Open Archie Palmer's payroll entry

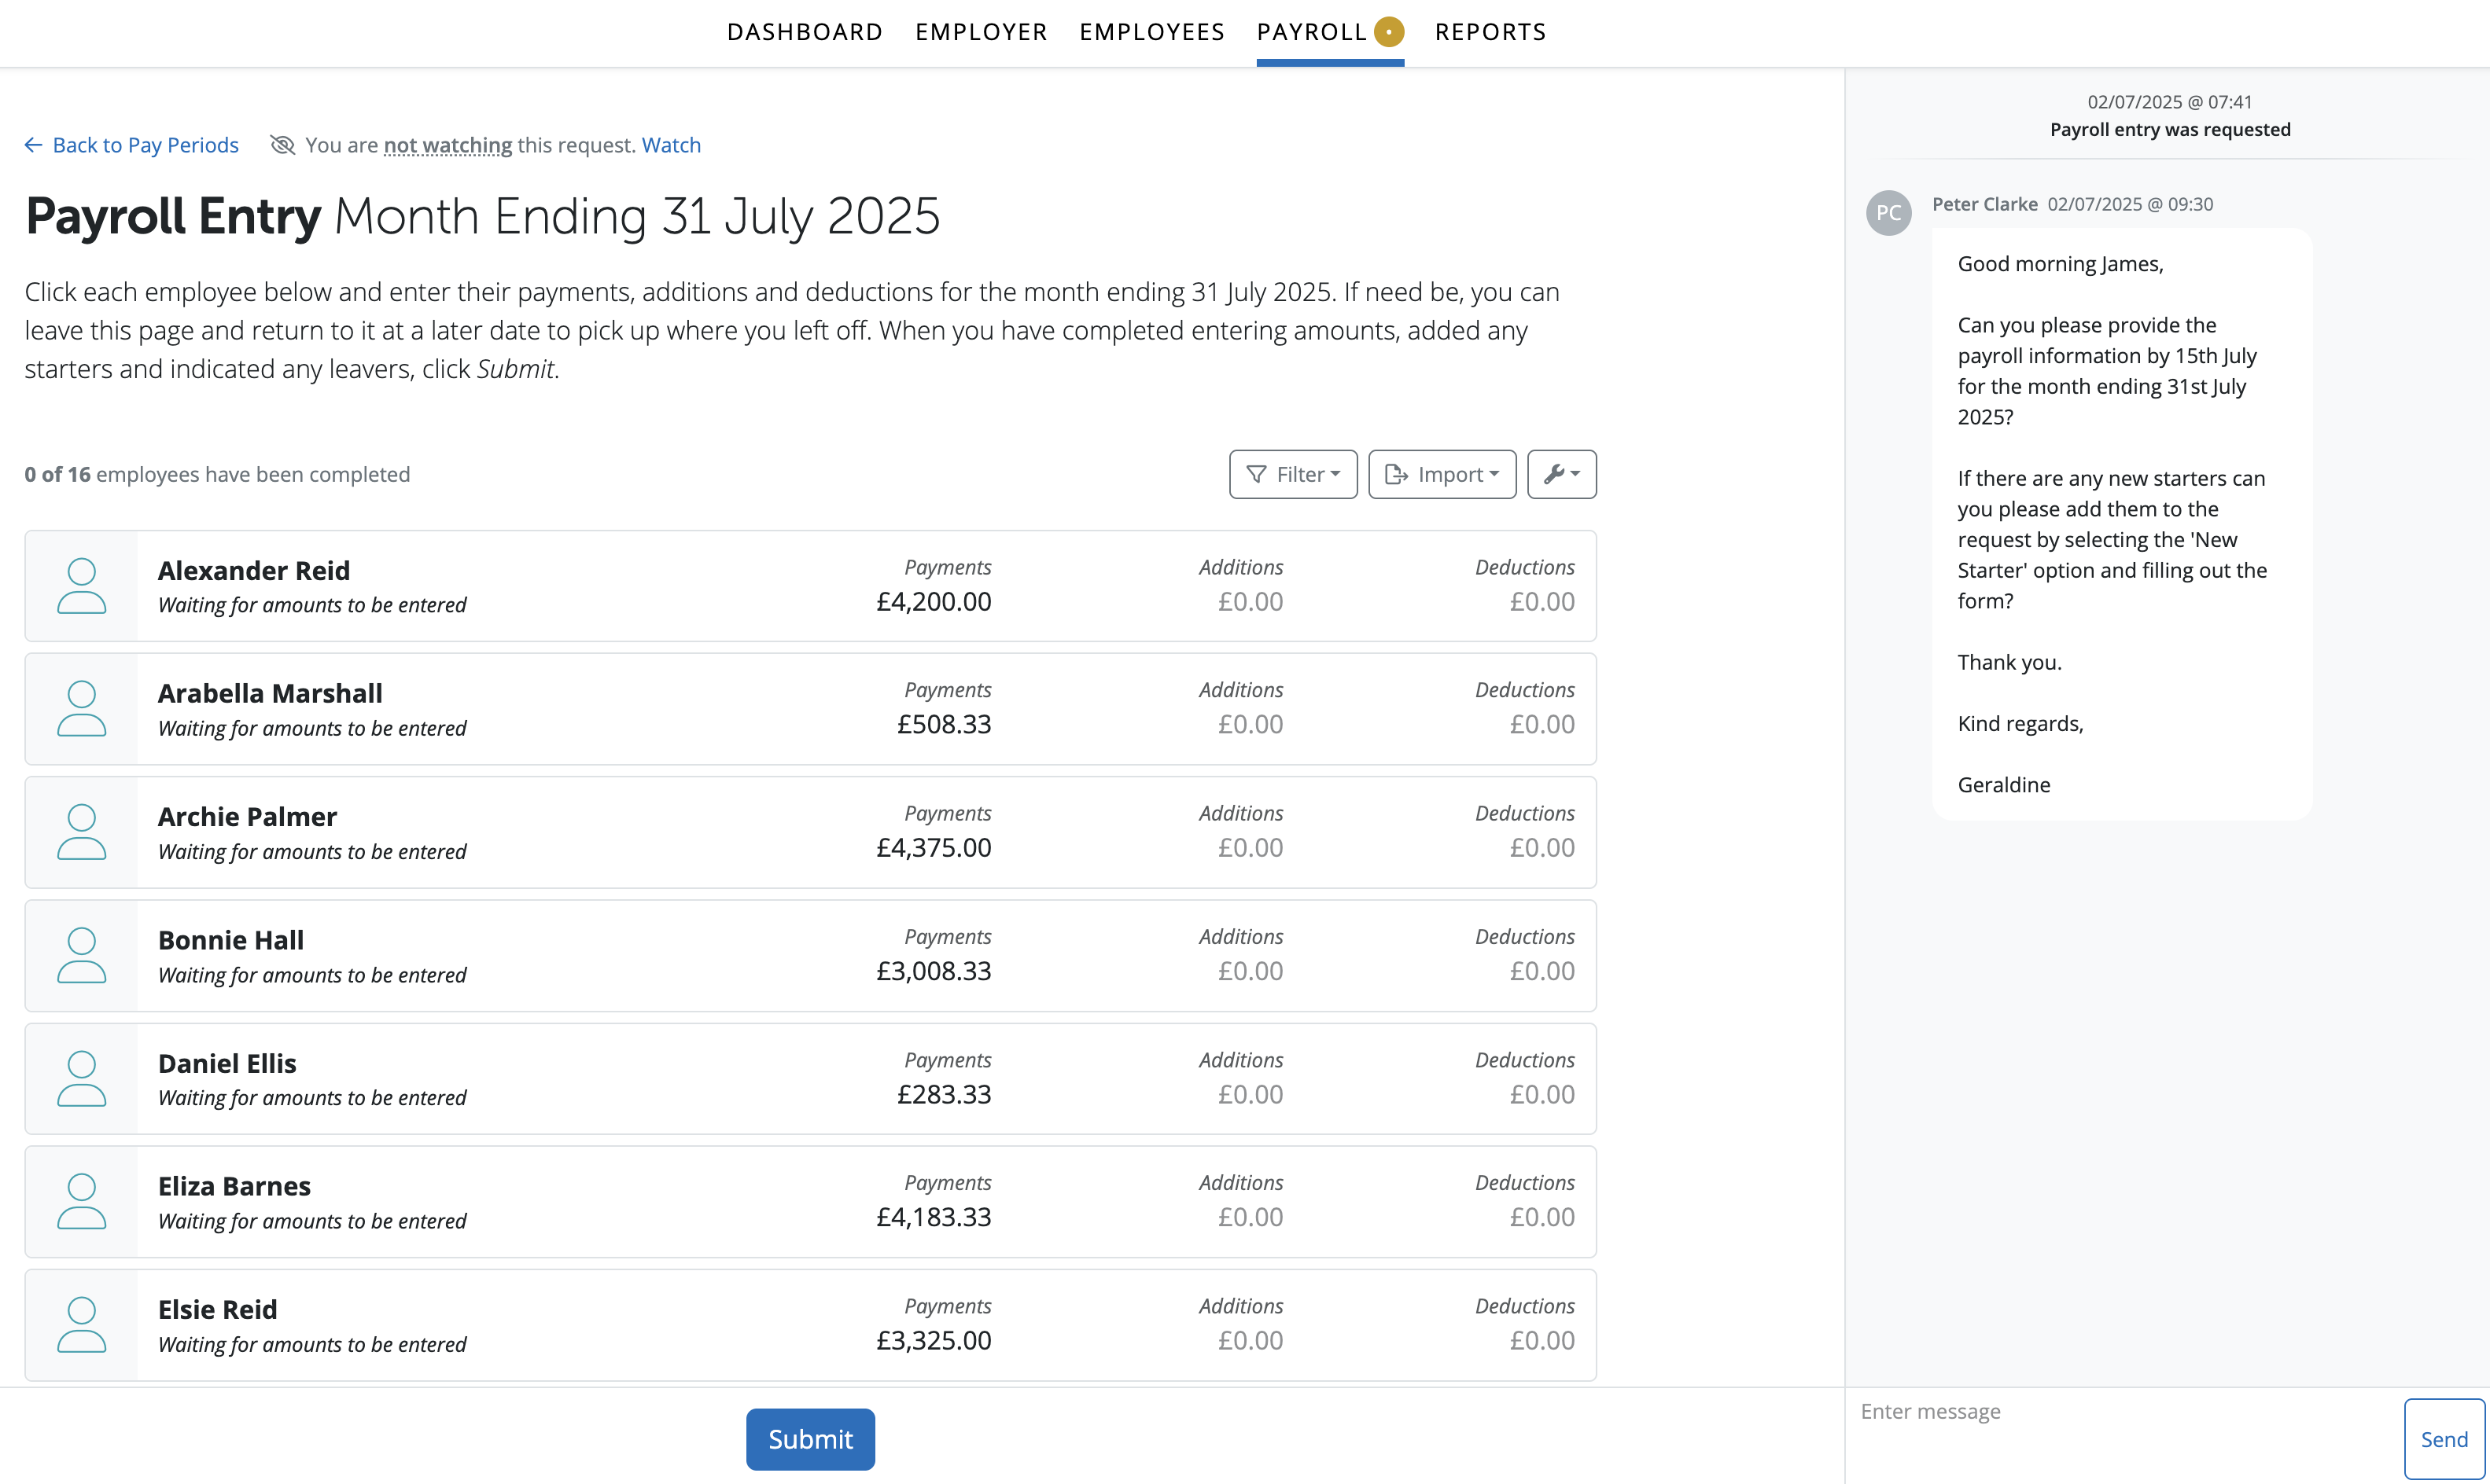(810, 832)
